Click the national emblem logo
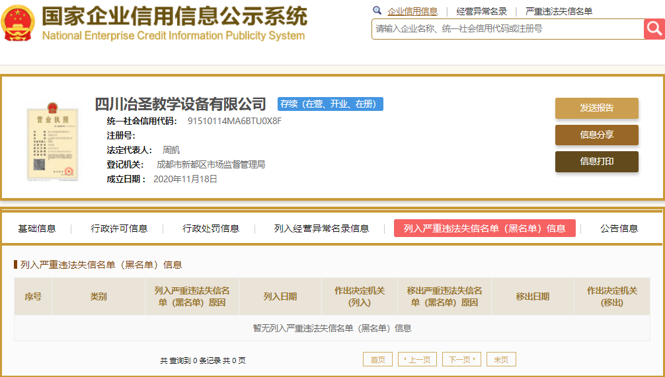This screenshot has width=665, height=377. click(x=18, y=23)
